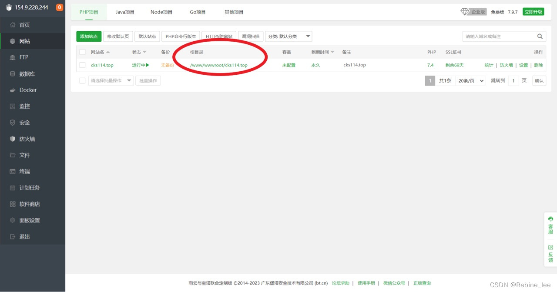Tick the checkbox beside batch operation dropdown

coord(82,81)
